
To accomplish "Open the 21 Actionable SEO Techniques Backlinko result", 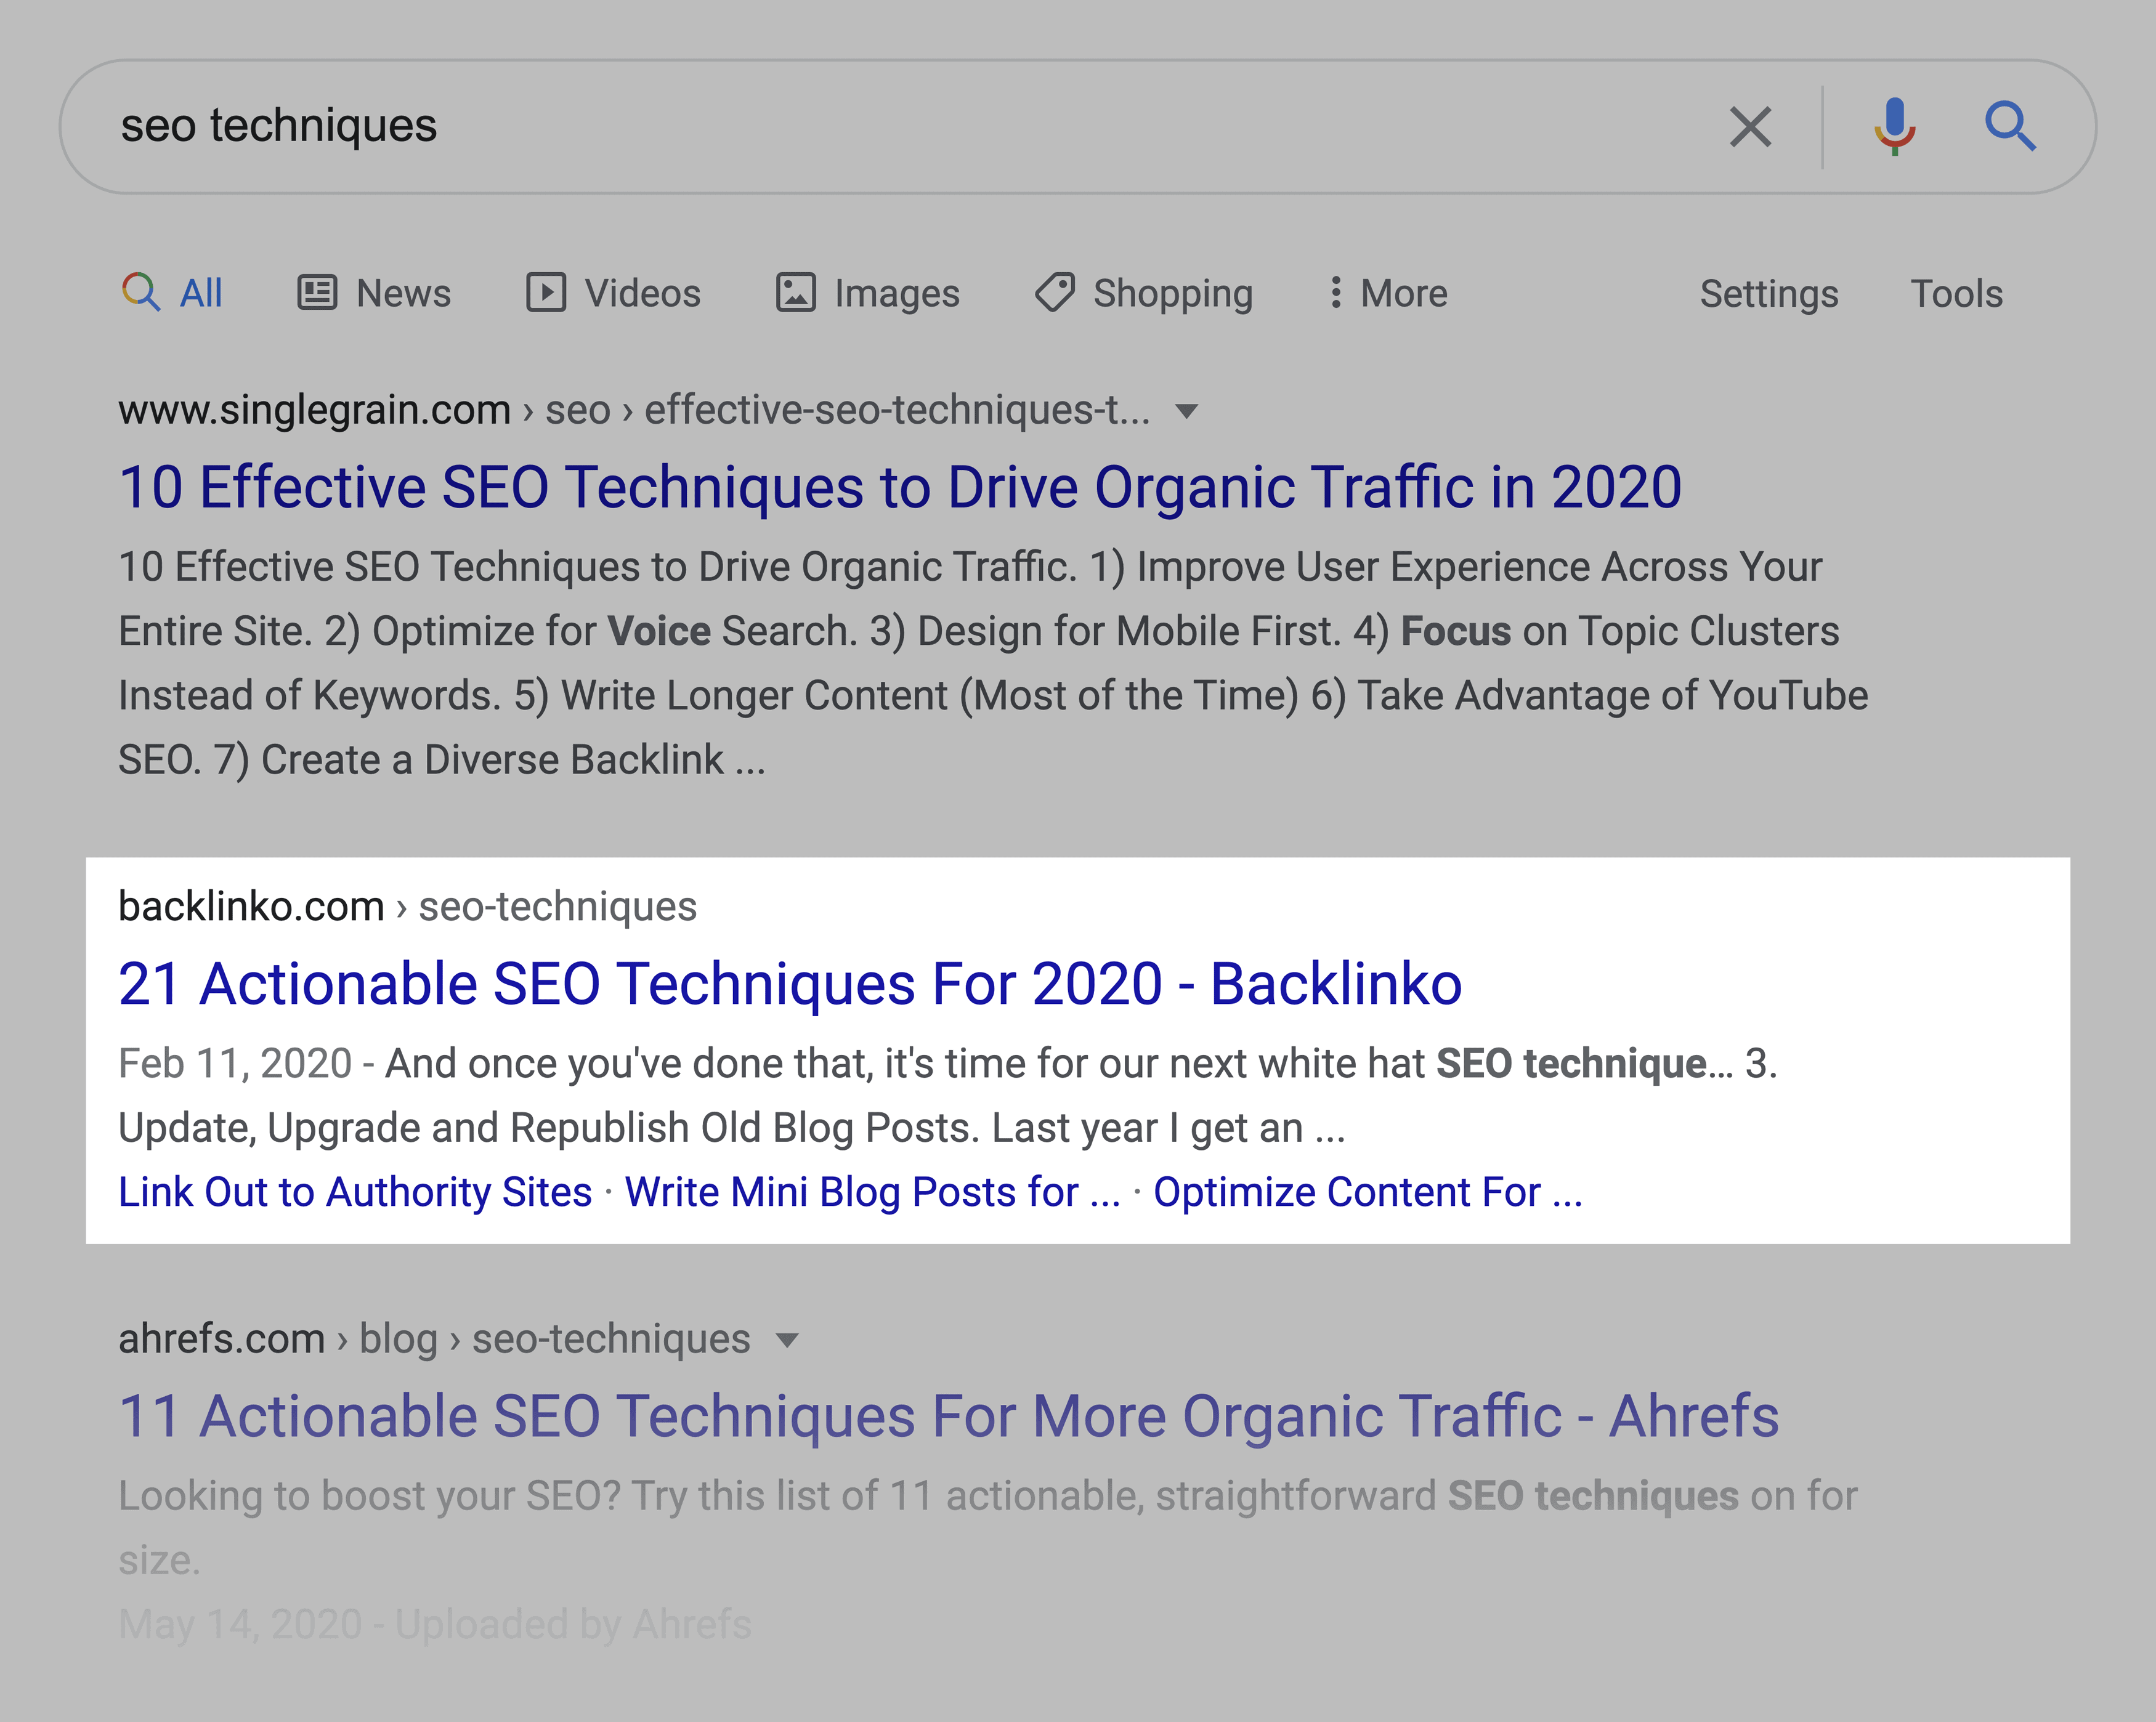I will 790,984.
